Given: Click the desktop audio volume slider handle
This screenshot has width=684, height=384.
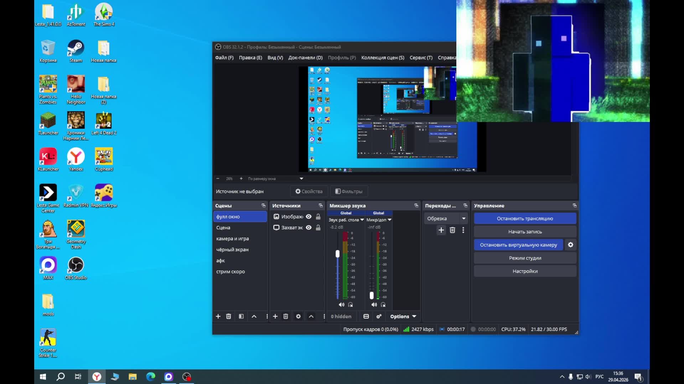Looking at the screenshot, I should (337, 254).
